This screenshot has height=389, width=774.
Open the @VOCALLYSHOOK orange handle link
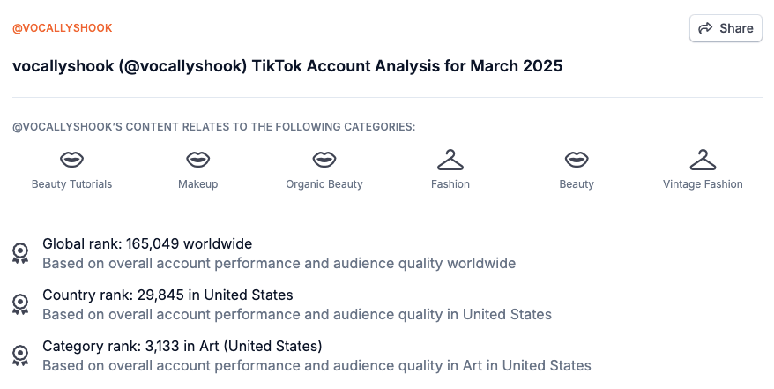pyautogui.click(x=63, y=28)
